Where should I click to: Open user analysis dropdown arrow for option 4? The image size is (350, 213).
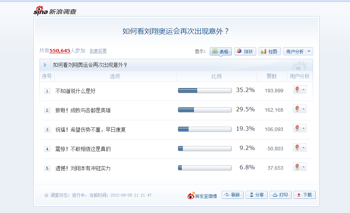coord(304,147)
